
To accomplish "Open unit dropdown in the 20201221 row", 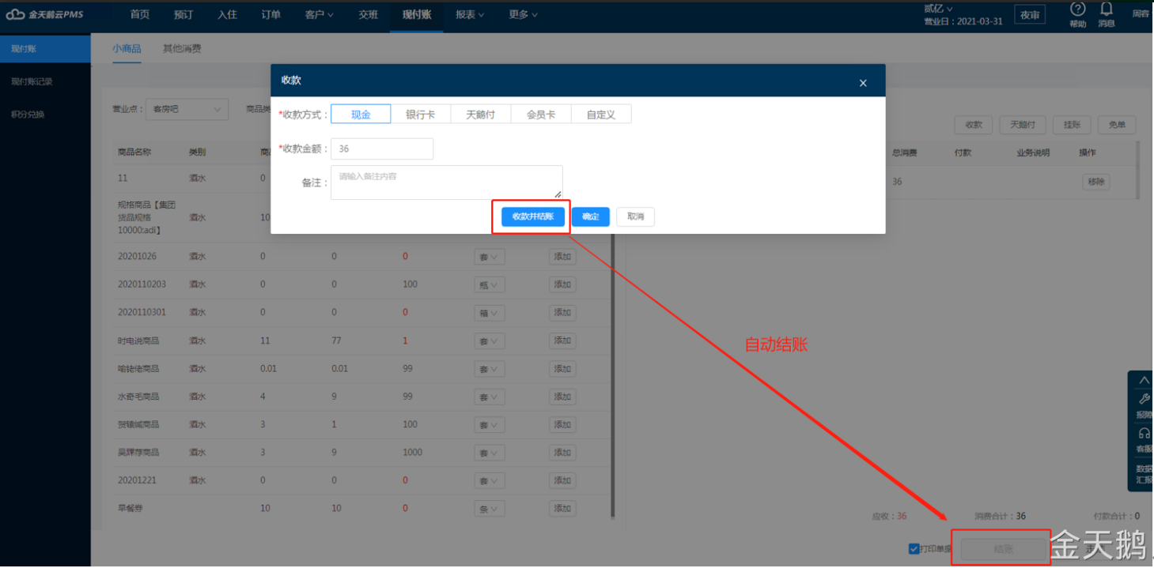I will click(489, 481).
